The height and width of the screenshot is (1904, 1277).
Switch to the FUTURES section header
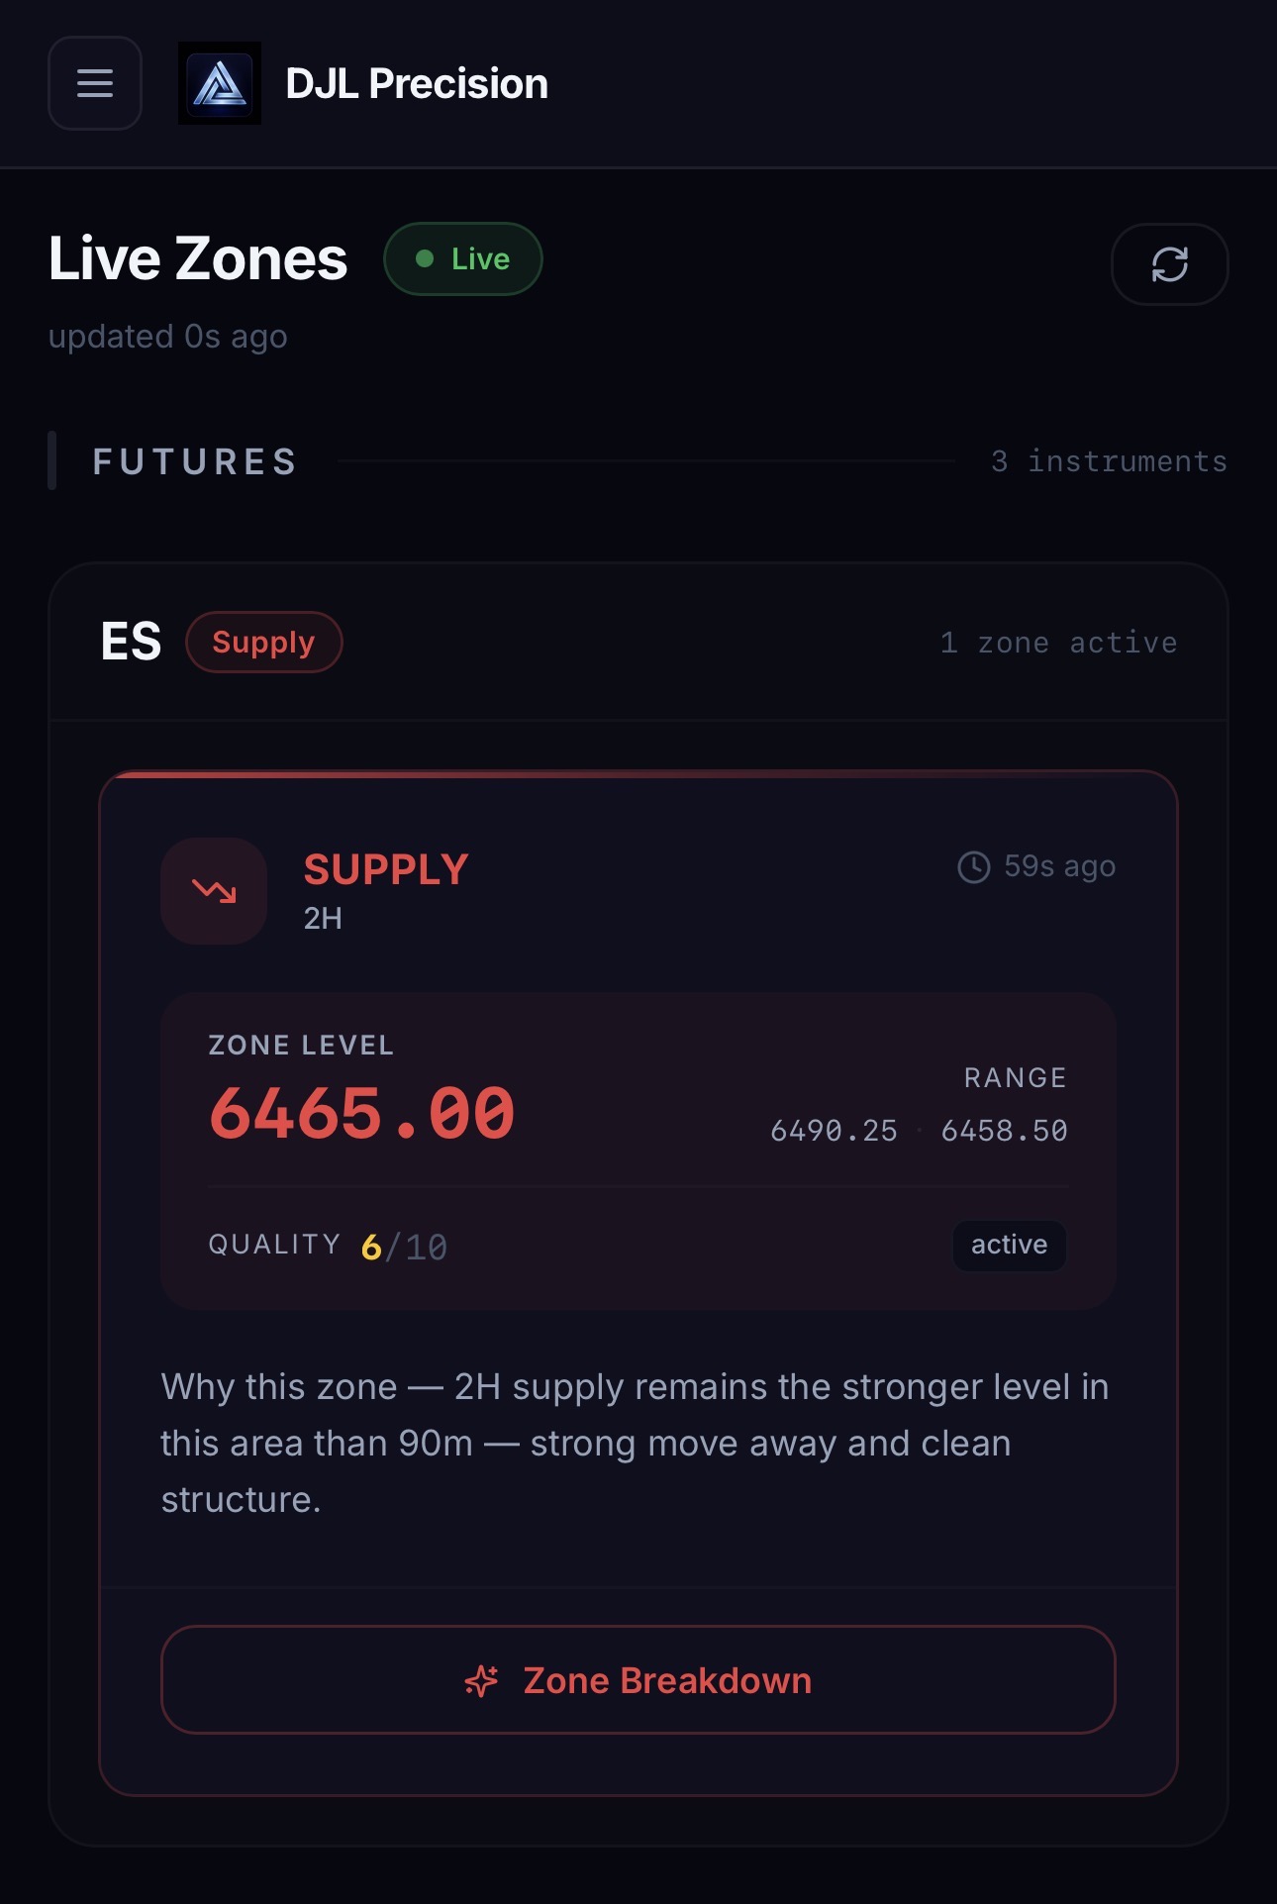[194, 461]
